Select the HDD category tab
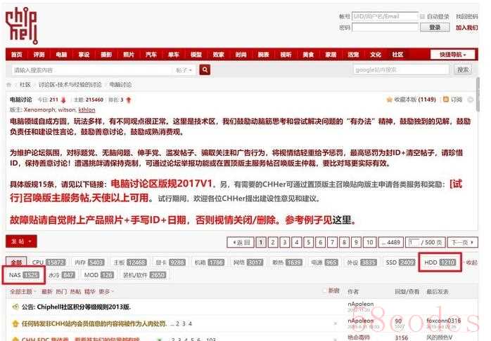The image size is (491, 341). tap(440, 262)
